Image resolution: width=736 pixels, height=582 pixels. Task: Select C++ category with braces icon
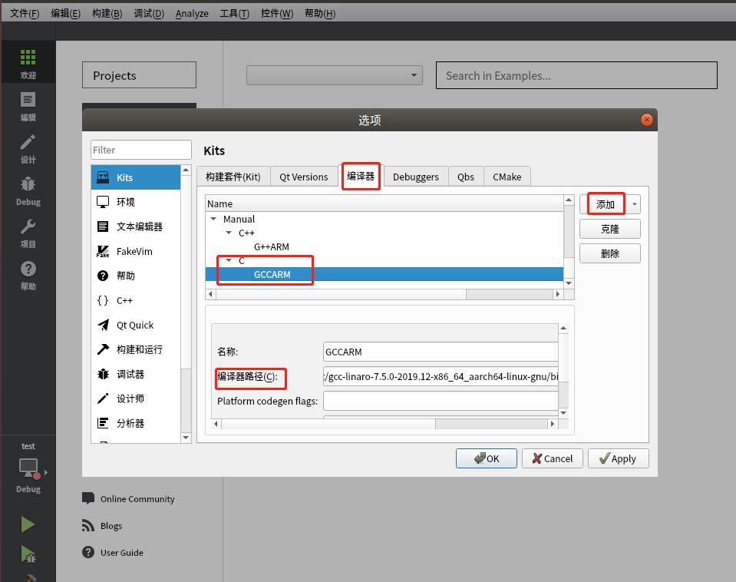tap(136, 300)
